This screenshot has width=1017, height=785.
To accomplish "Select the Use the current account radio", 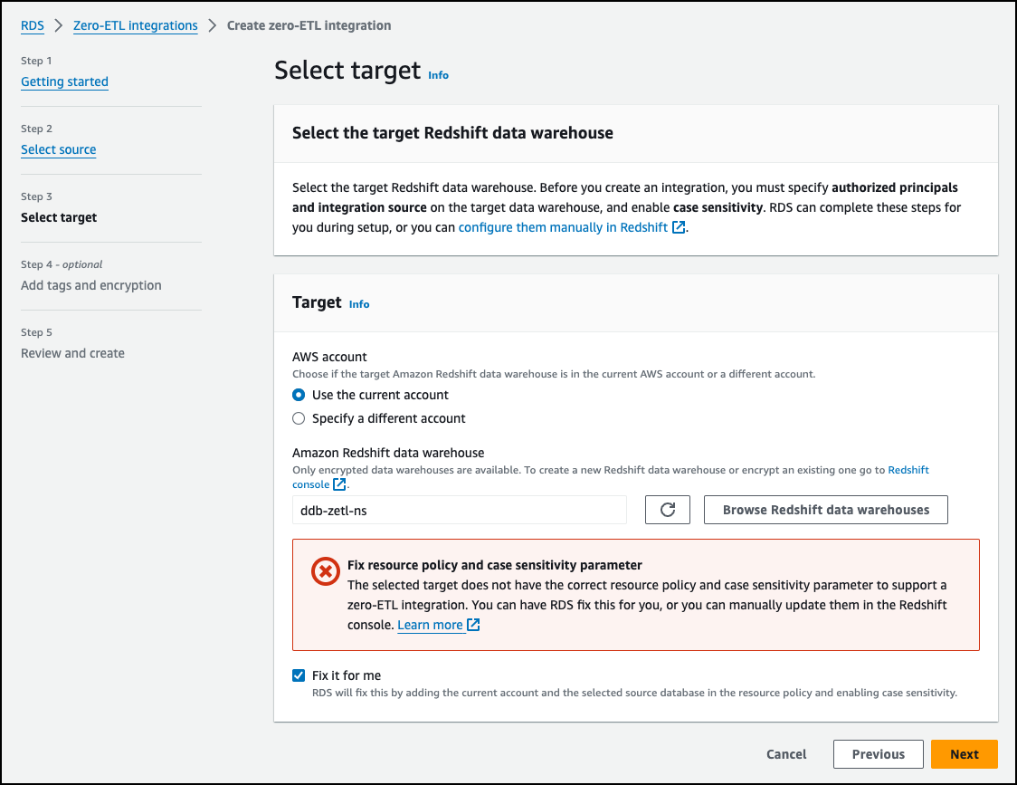I will tap(299, 395).
